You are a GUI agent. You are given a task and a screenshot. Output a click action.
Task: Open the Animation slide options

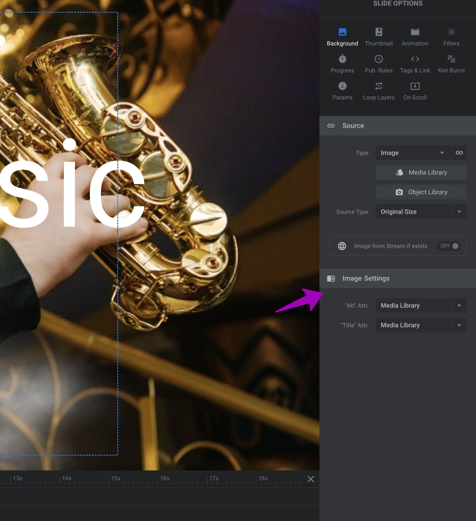415,37
